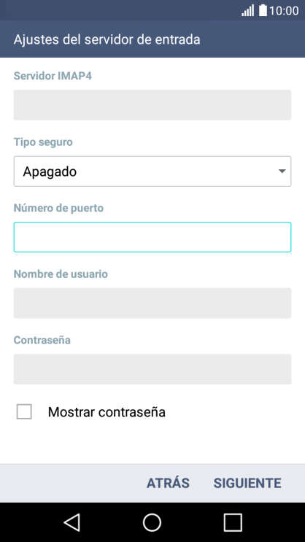This screenshot has width=305, height=542.
Task: Tap the signal strength status icon
Action: coord(247,10)
